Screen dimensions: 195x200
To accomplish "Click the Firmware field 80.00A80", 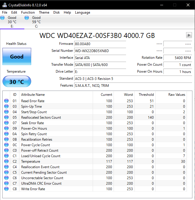I will [100, 44].
